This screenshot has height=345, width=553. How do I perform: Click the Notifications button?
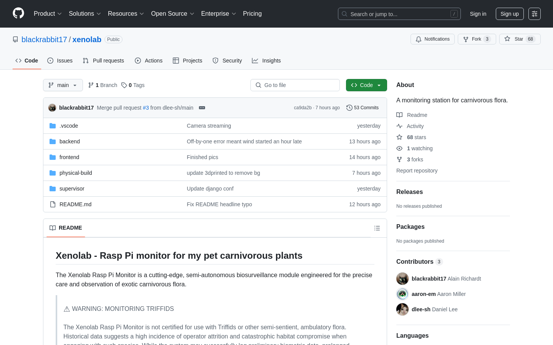pyautogui.click(x=432, y=39)
